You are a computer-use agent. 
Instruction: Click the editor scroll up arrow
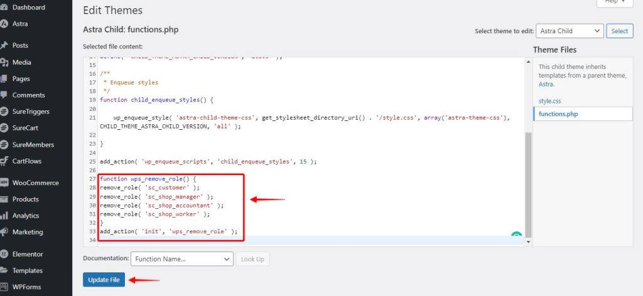coord(528,61)
